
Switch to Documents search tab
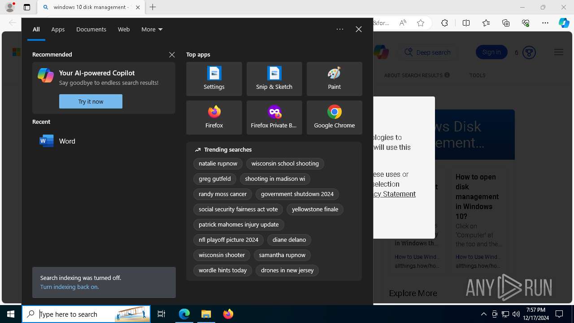91,29
